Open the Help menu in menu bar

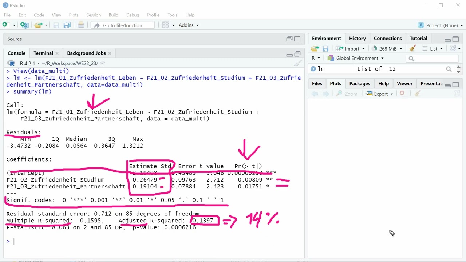(190, 15)
